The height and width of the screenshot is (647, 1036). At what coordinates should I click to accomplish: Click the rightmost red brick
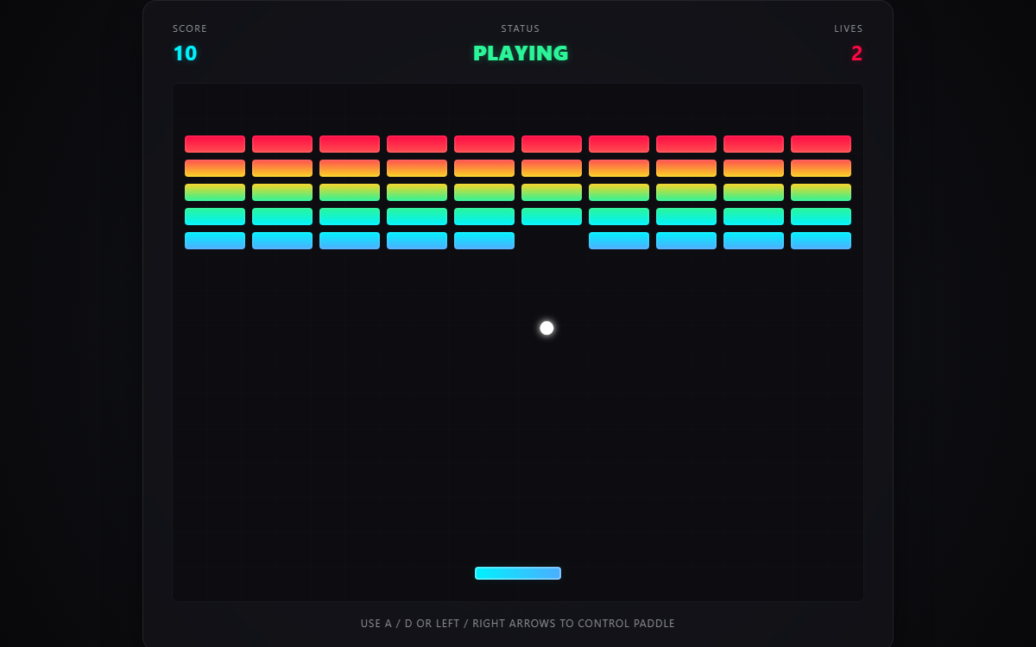pyautogui.click(x=821, y=144)
